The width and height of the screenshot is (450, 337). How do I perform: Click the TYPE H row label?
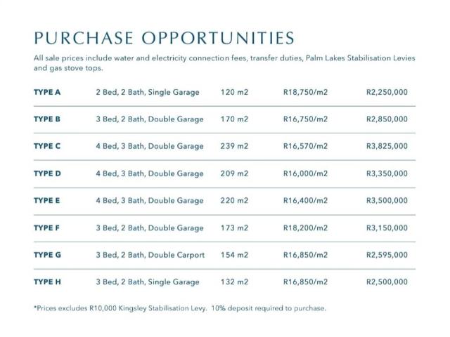coord(47,282)
